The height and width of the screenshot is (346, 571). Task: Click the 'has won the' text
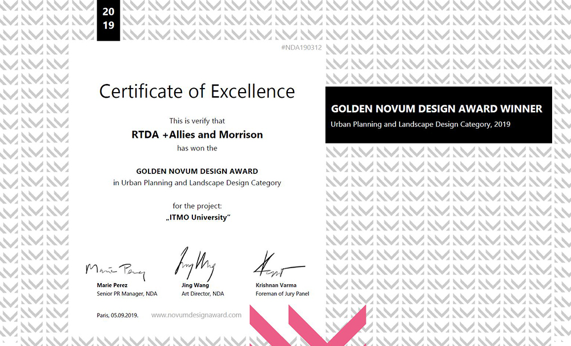pos(197,148)
